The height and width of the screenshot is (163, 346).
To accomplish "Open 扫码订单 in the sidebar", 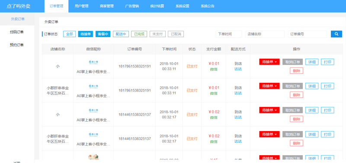I will click(x=17, y=32).
